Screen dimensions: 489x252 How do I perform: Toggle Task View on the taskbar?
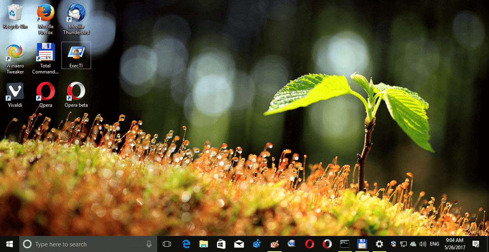click(166, 244)
